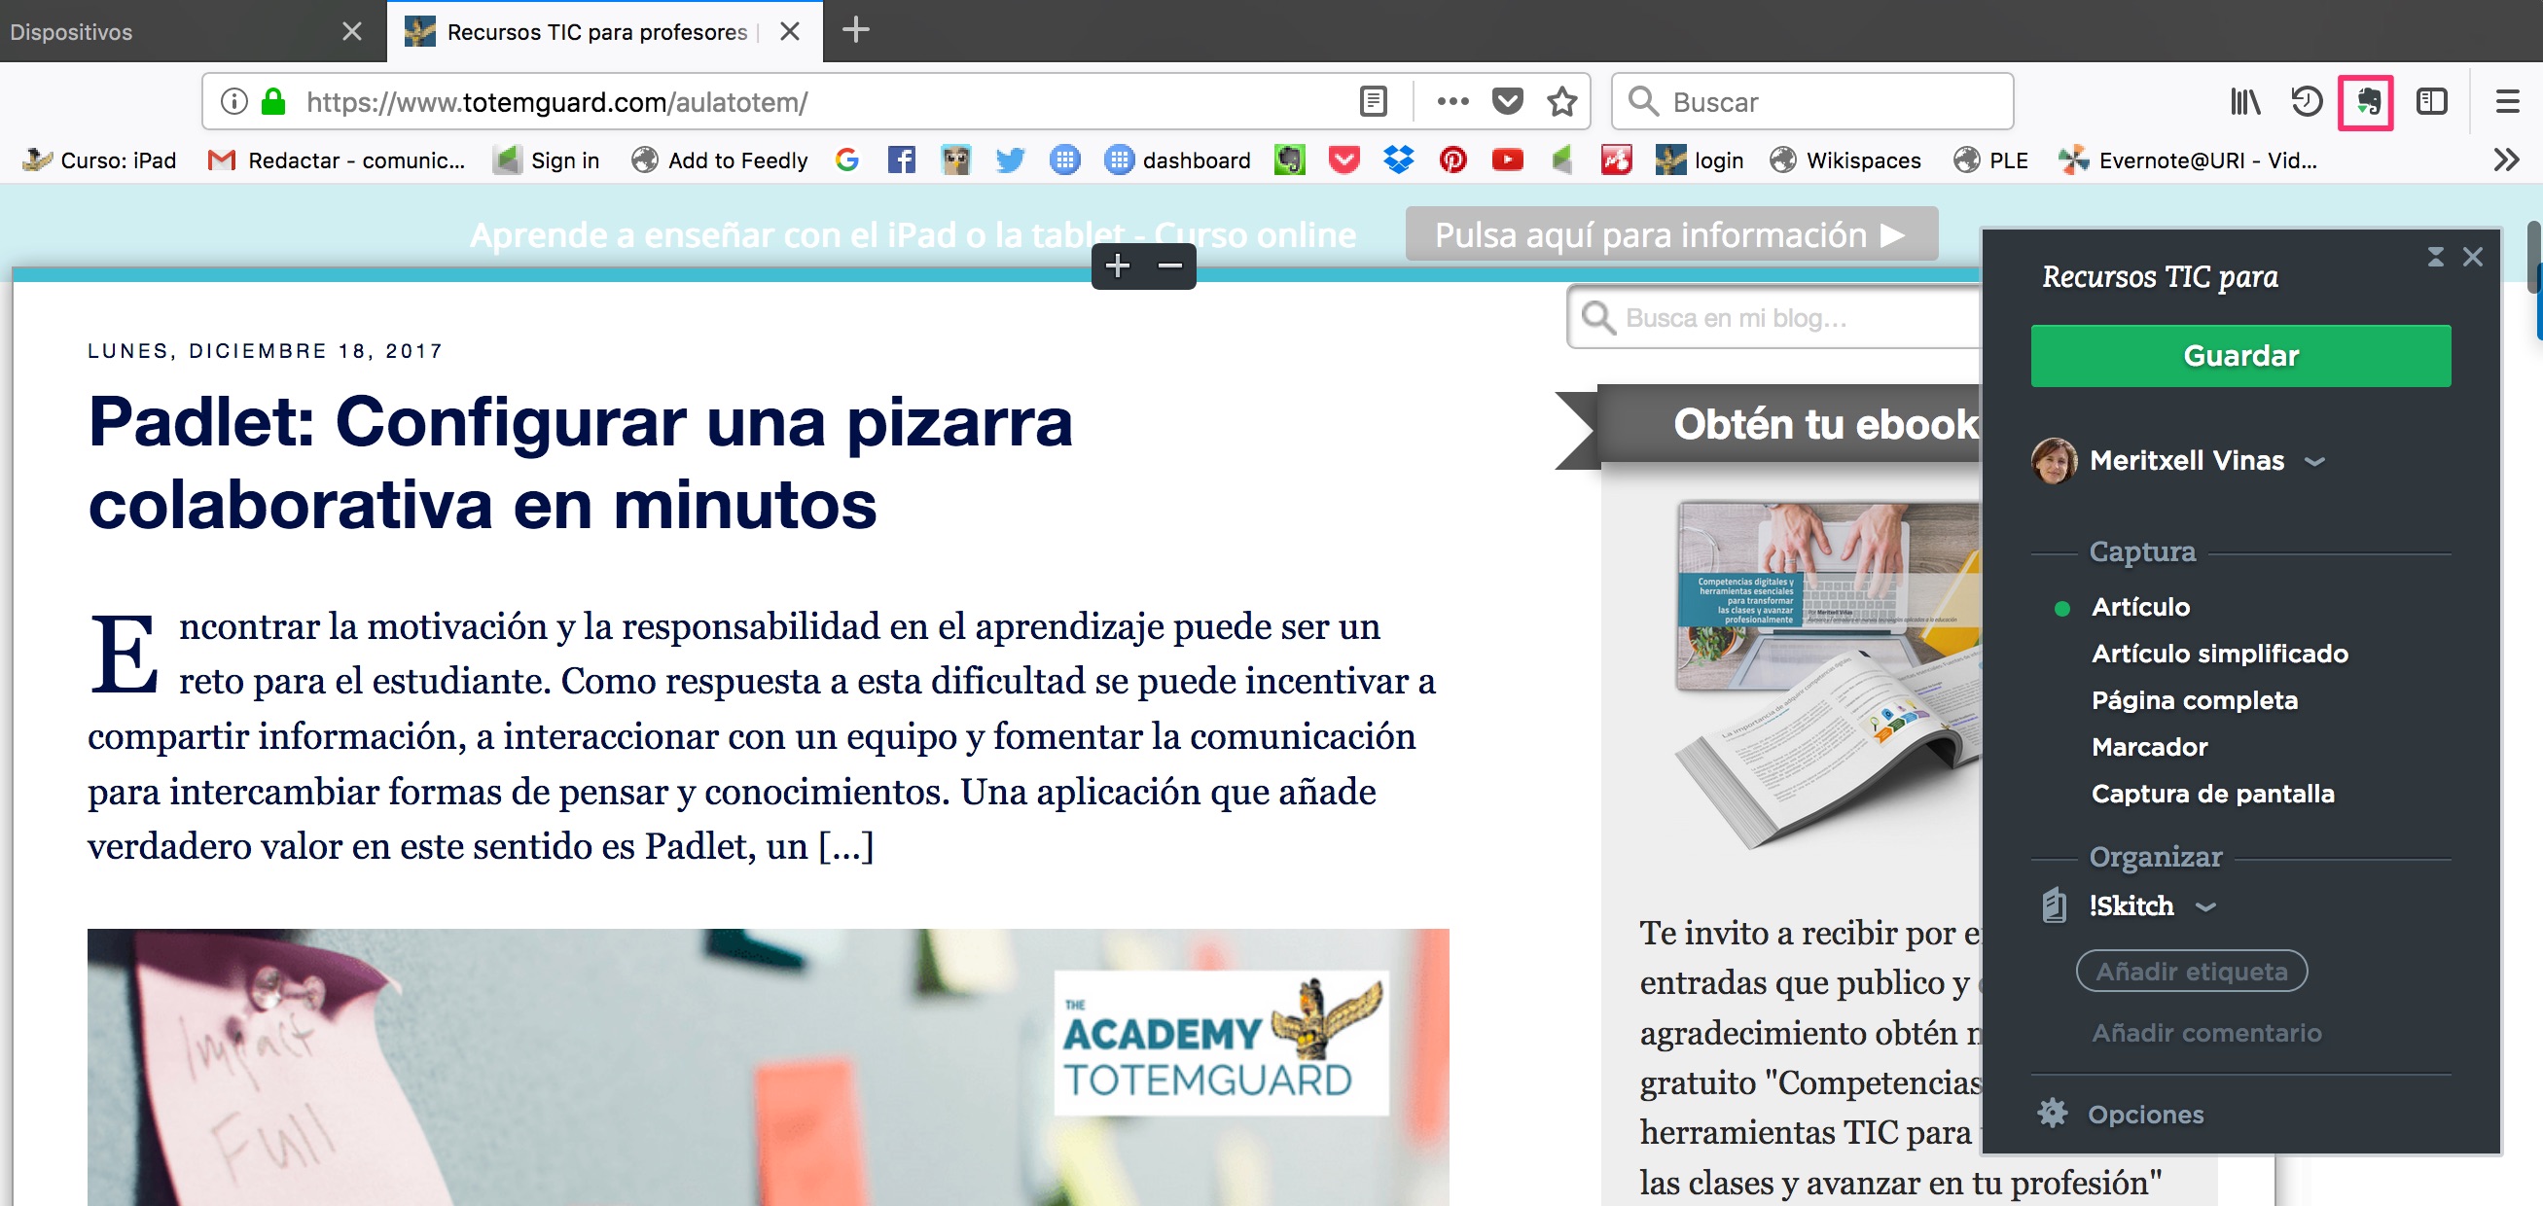The height and width of the screenshot is (1206, 2543).
Task: Open the History clock icon
Action: tap(2306, 102)
